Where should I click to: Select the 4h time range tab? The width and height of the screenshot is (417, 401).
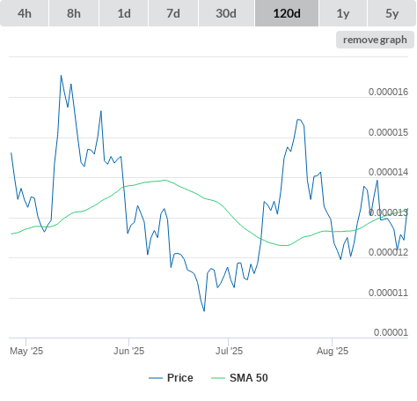click(25, 13)
